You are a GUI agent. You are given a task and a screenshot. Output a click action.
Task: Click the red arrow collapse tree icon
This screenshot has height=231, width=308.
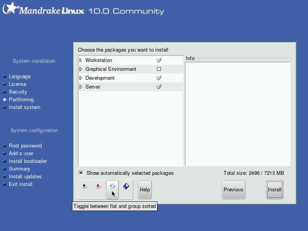click(99, 186)
